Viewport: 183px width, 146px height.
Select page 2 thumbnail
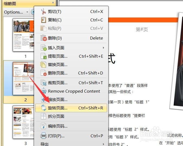pyautogui.click(x=23, y=79)
